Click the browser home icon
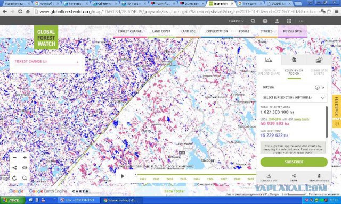Image resolution: width=341 pixels, height=204 pixels. click(x=28, y=11)
